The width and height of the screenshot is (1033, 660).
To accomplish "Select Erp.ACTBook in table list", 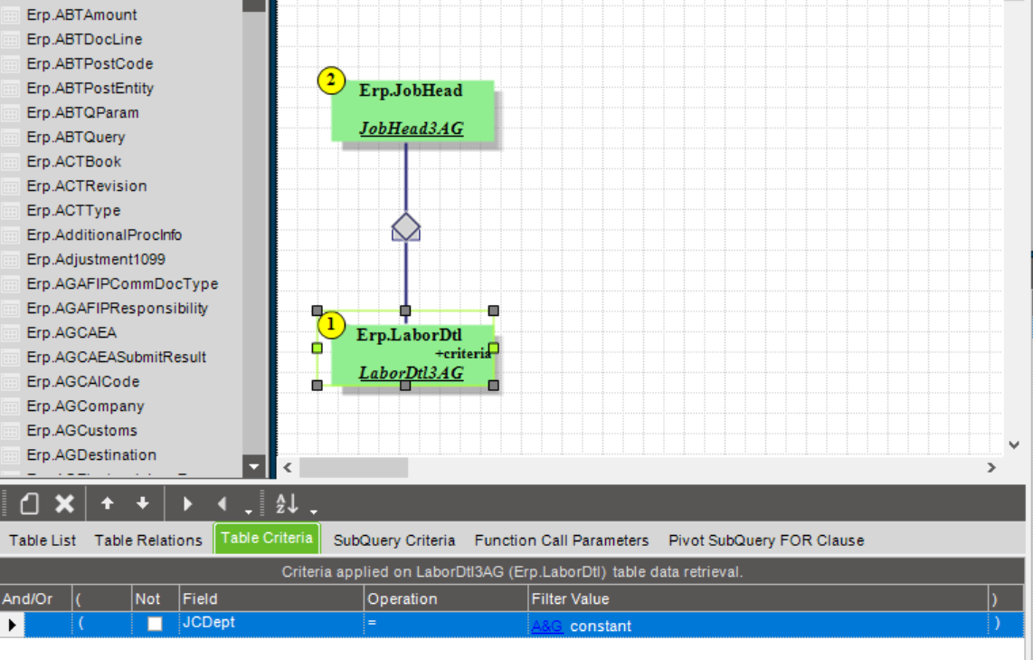I will click(74, 161).
